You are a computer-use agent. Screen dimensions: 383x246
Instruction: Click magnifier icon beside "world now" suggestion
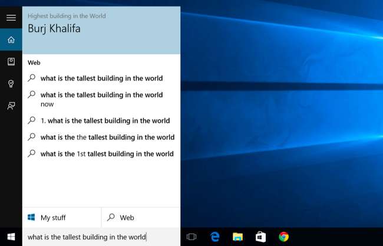31,94
